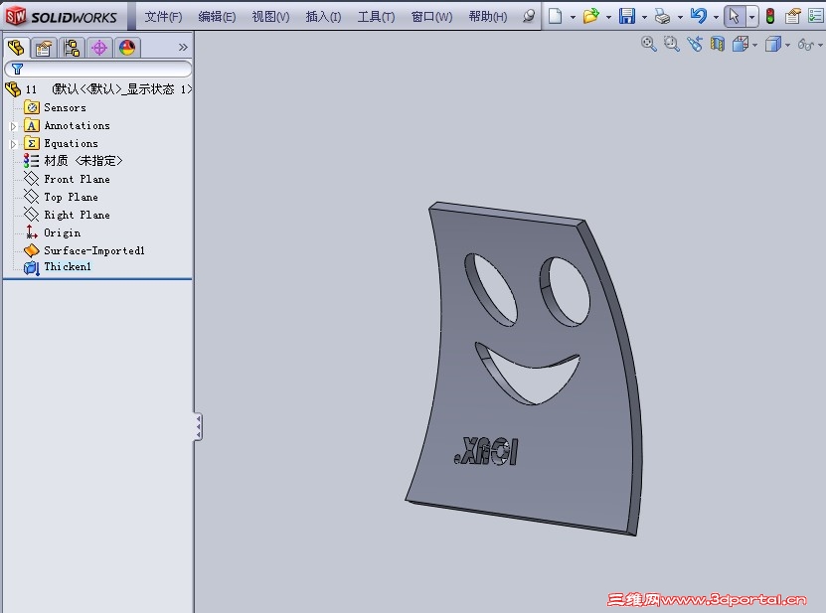This screenshot has width=826, height=613.
Task: Switch to the DisplayManager appearance tab
Action: point(127,48)
